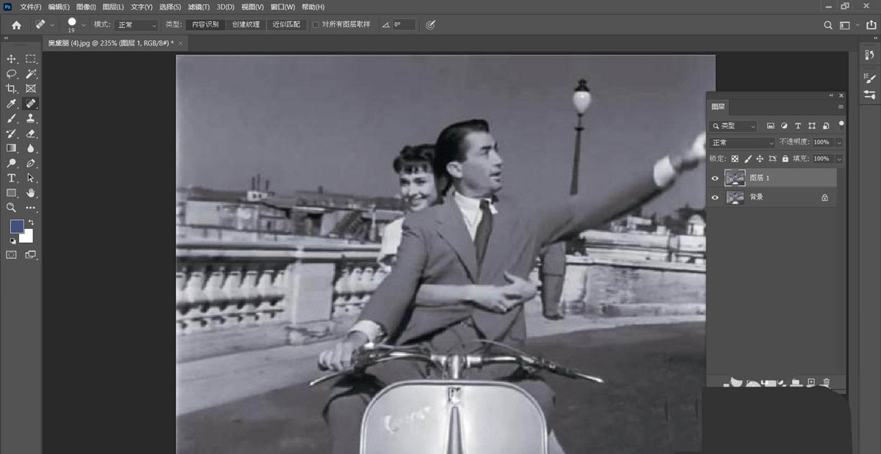Select the Move tool

pyautogui.click(x=11, y=59)
